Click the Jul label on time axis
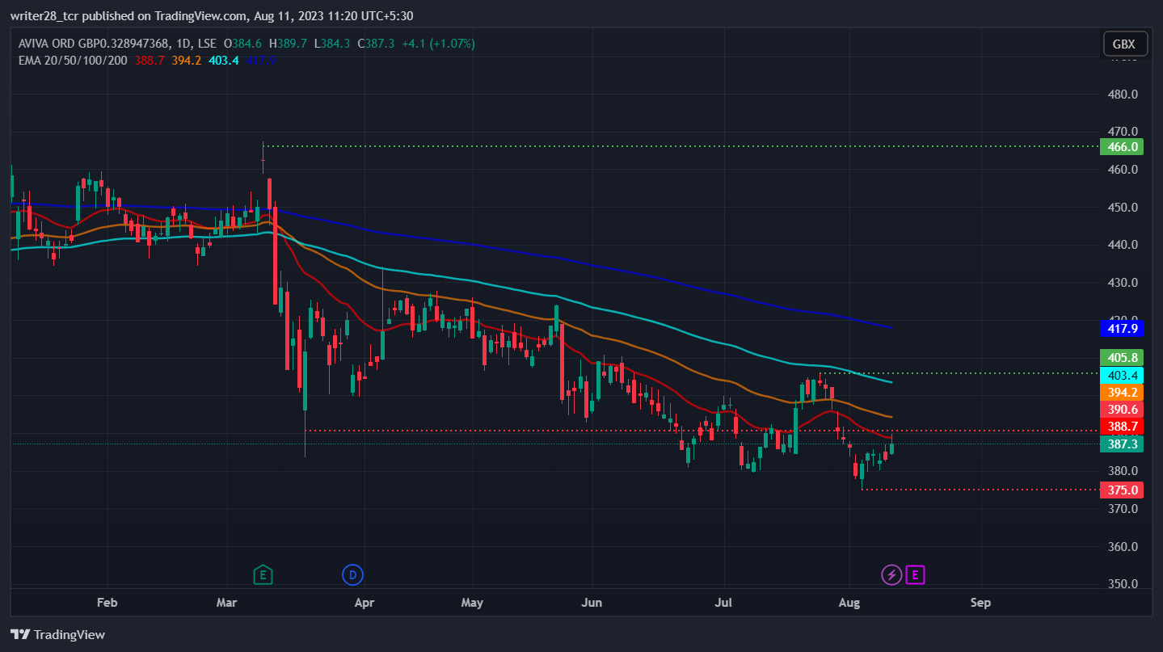This screenshot has height=652, width=1163. pos(724,602)
